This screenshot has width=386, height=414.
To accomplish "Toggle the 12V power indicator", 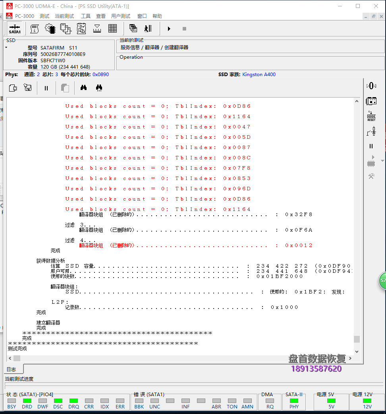I will (x=367, y=401).
